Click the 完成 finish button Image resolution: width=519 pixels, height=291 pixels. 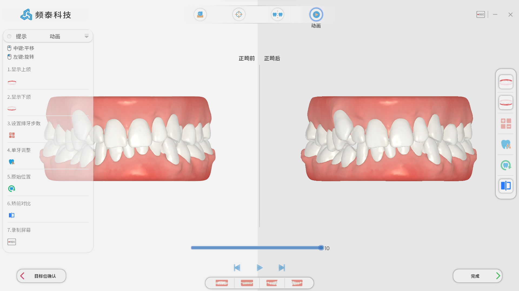coord(477,276)
